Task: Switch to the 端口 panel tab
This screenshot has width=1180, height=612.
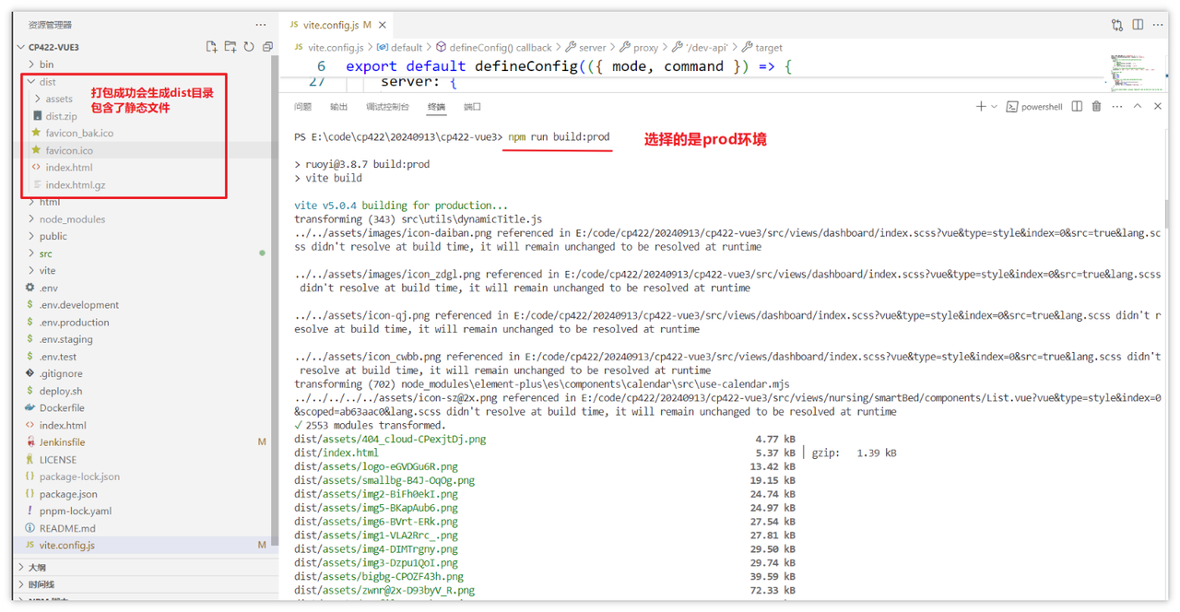Action: coord(472,107)
